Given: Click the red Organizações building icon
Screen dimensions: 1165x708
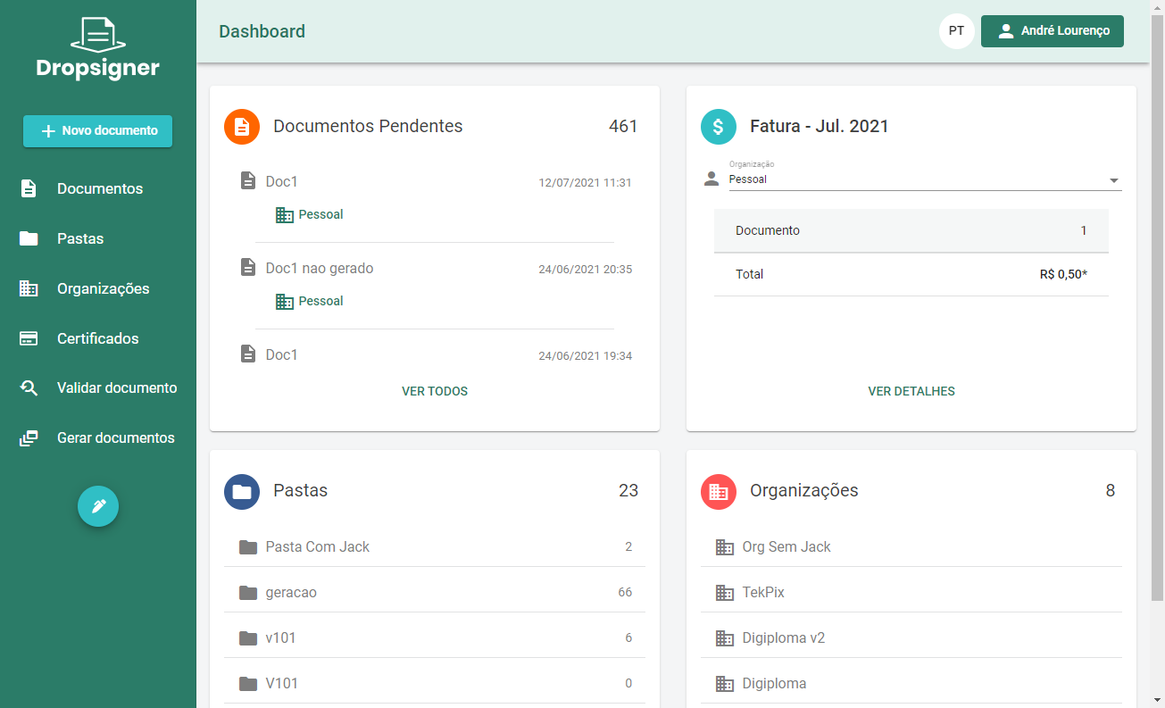Looking at the screenshot, I should [719, 491].
